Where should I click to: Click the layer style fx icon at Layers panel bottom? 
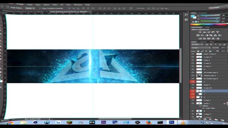coord(200,119)
